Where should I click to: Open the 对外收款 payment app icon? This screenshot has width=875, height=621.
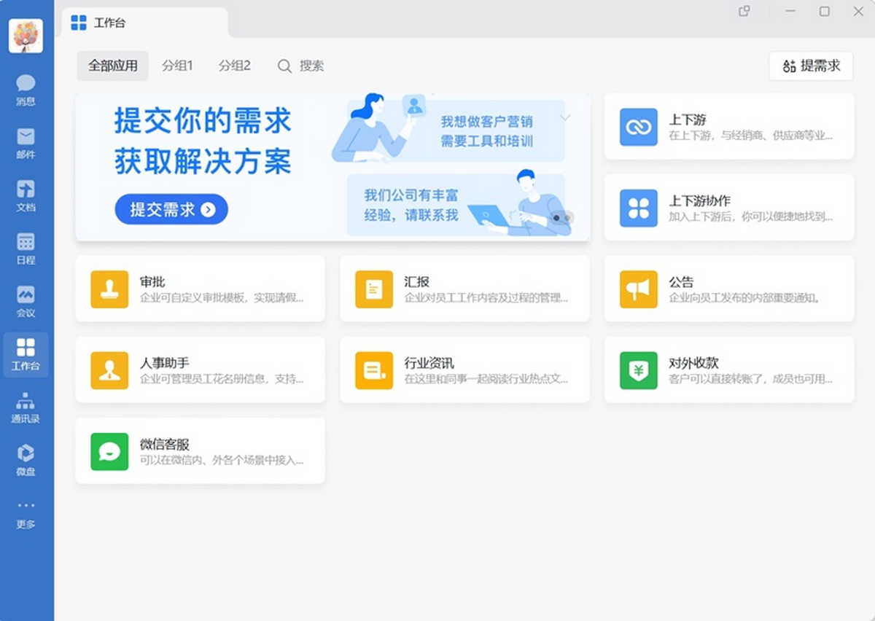(638, 370)
